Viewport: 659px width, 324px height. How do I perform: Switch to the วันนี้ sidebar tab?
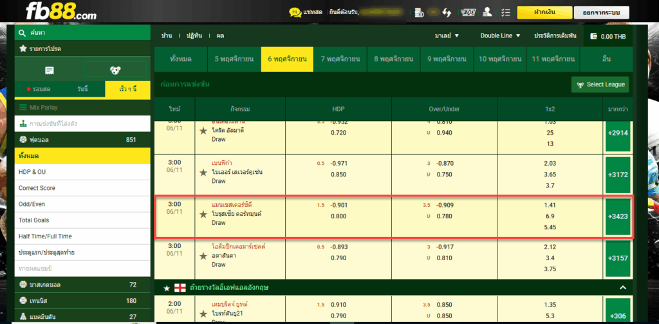pos(82,89)
